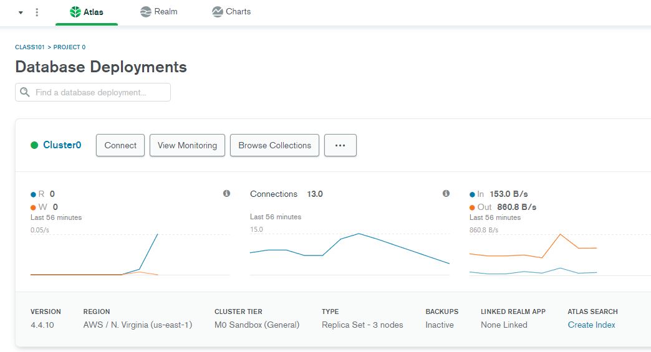Screen dimensions: 651x352
Task: Click the blue In network legend dot
Action: [x=472, y=194]
